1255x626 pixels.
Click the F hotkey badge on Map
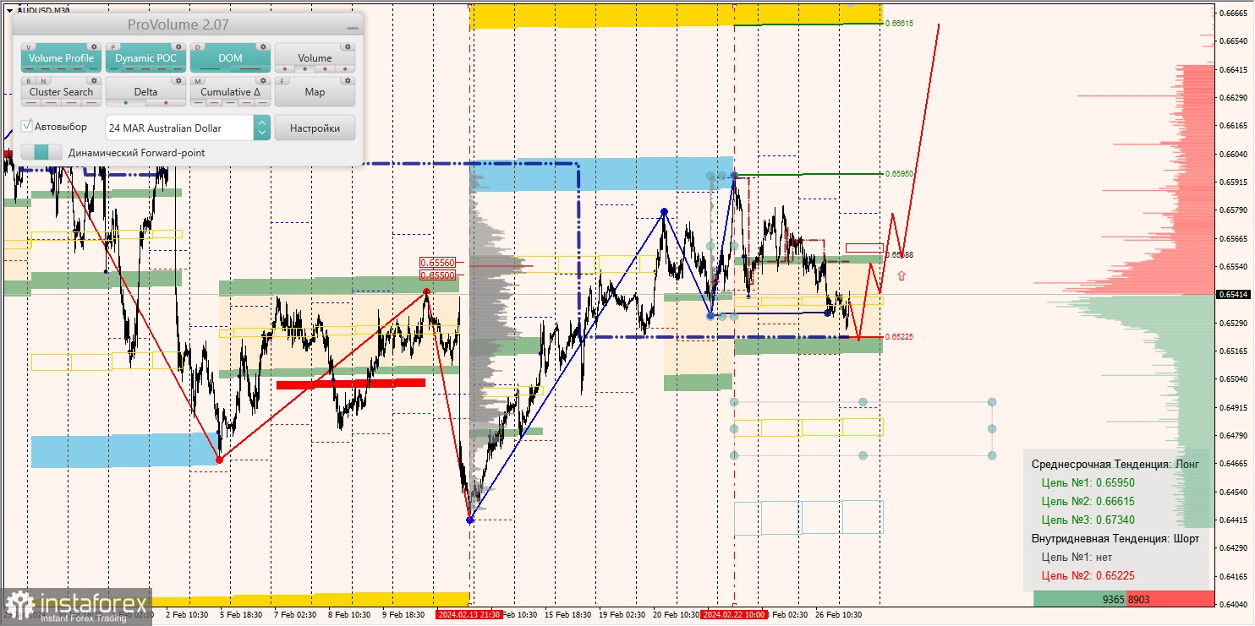pyautogui.click(x=282, y=81)
